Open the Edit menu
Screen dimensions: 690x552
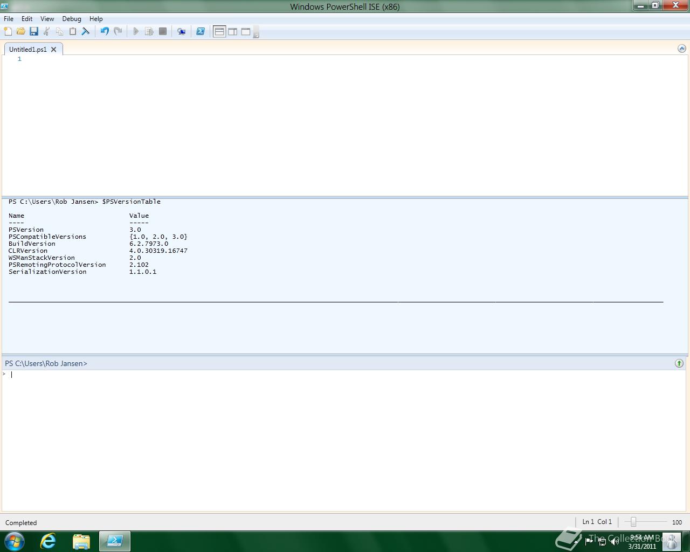click(27, 18)
